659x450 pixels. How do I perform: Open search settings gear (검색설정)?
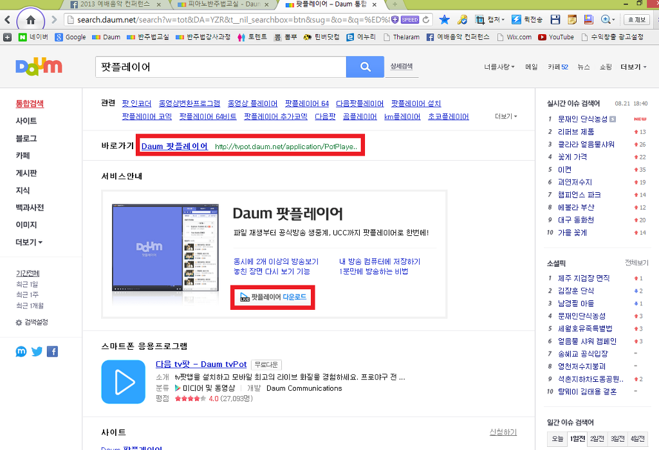pyautogui.click(x=32, y=322)
